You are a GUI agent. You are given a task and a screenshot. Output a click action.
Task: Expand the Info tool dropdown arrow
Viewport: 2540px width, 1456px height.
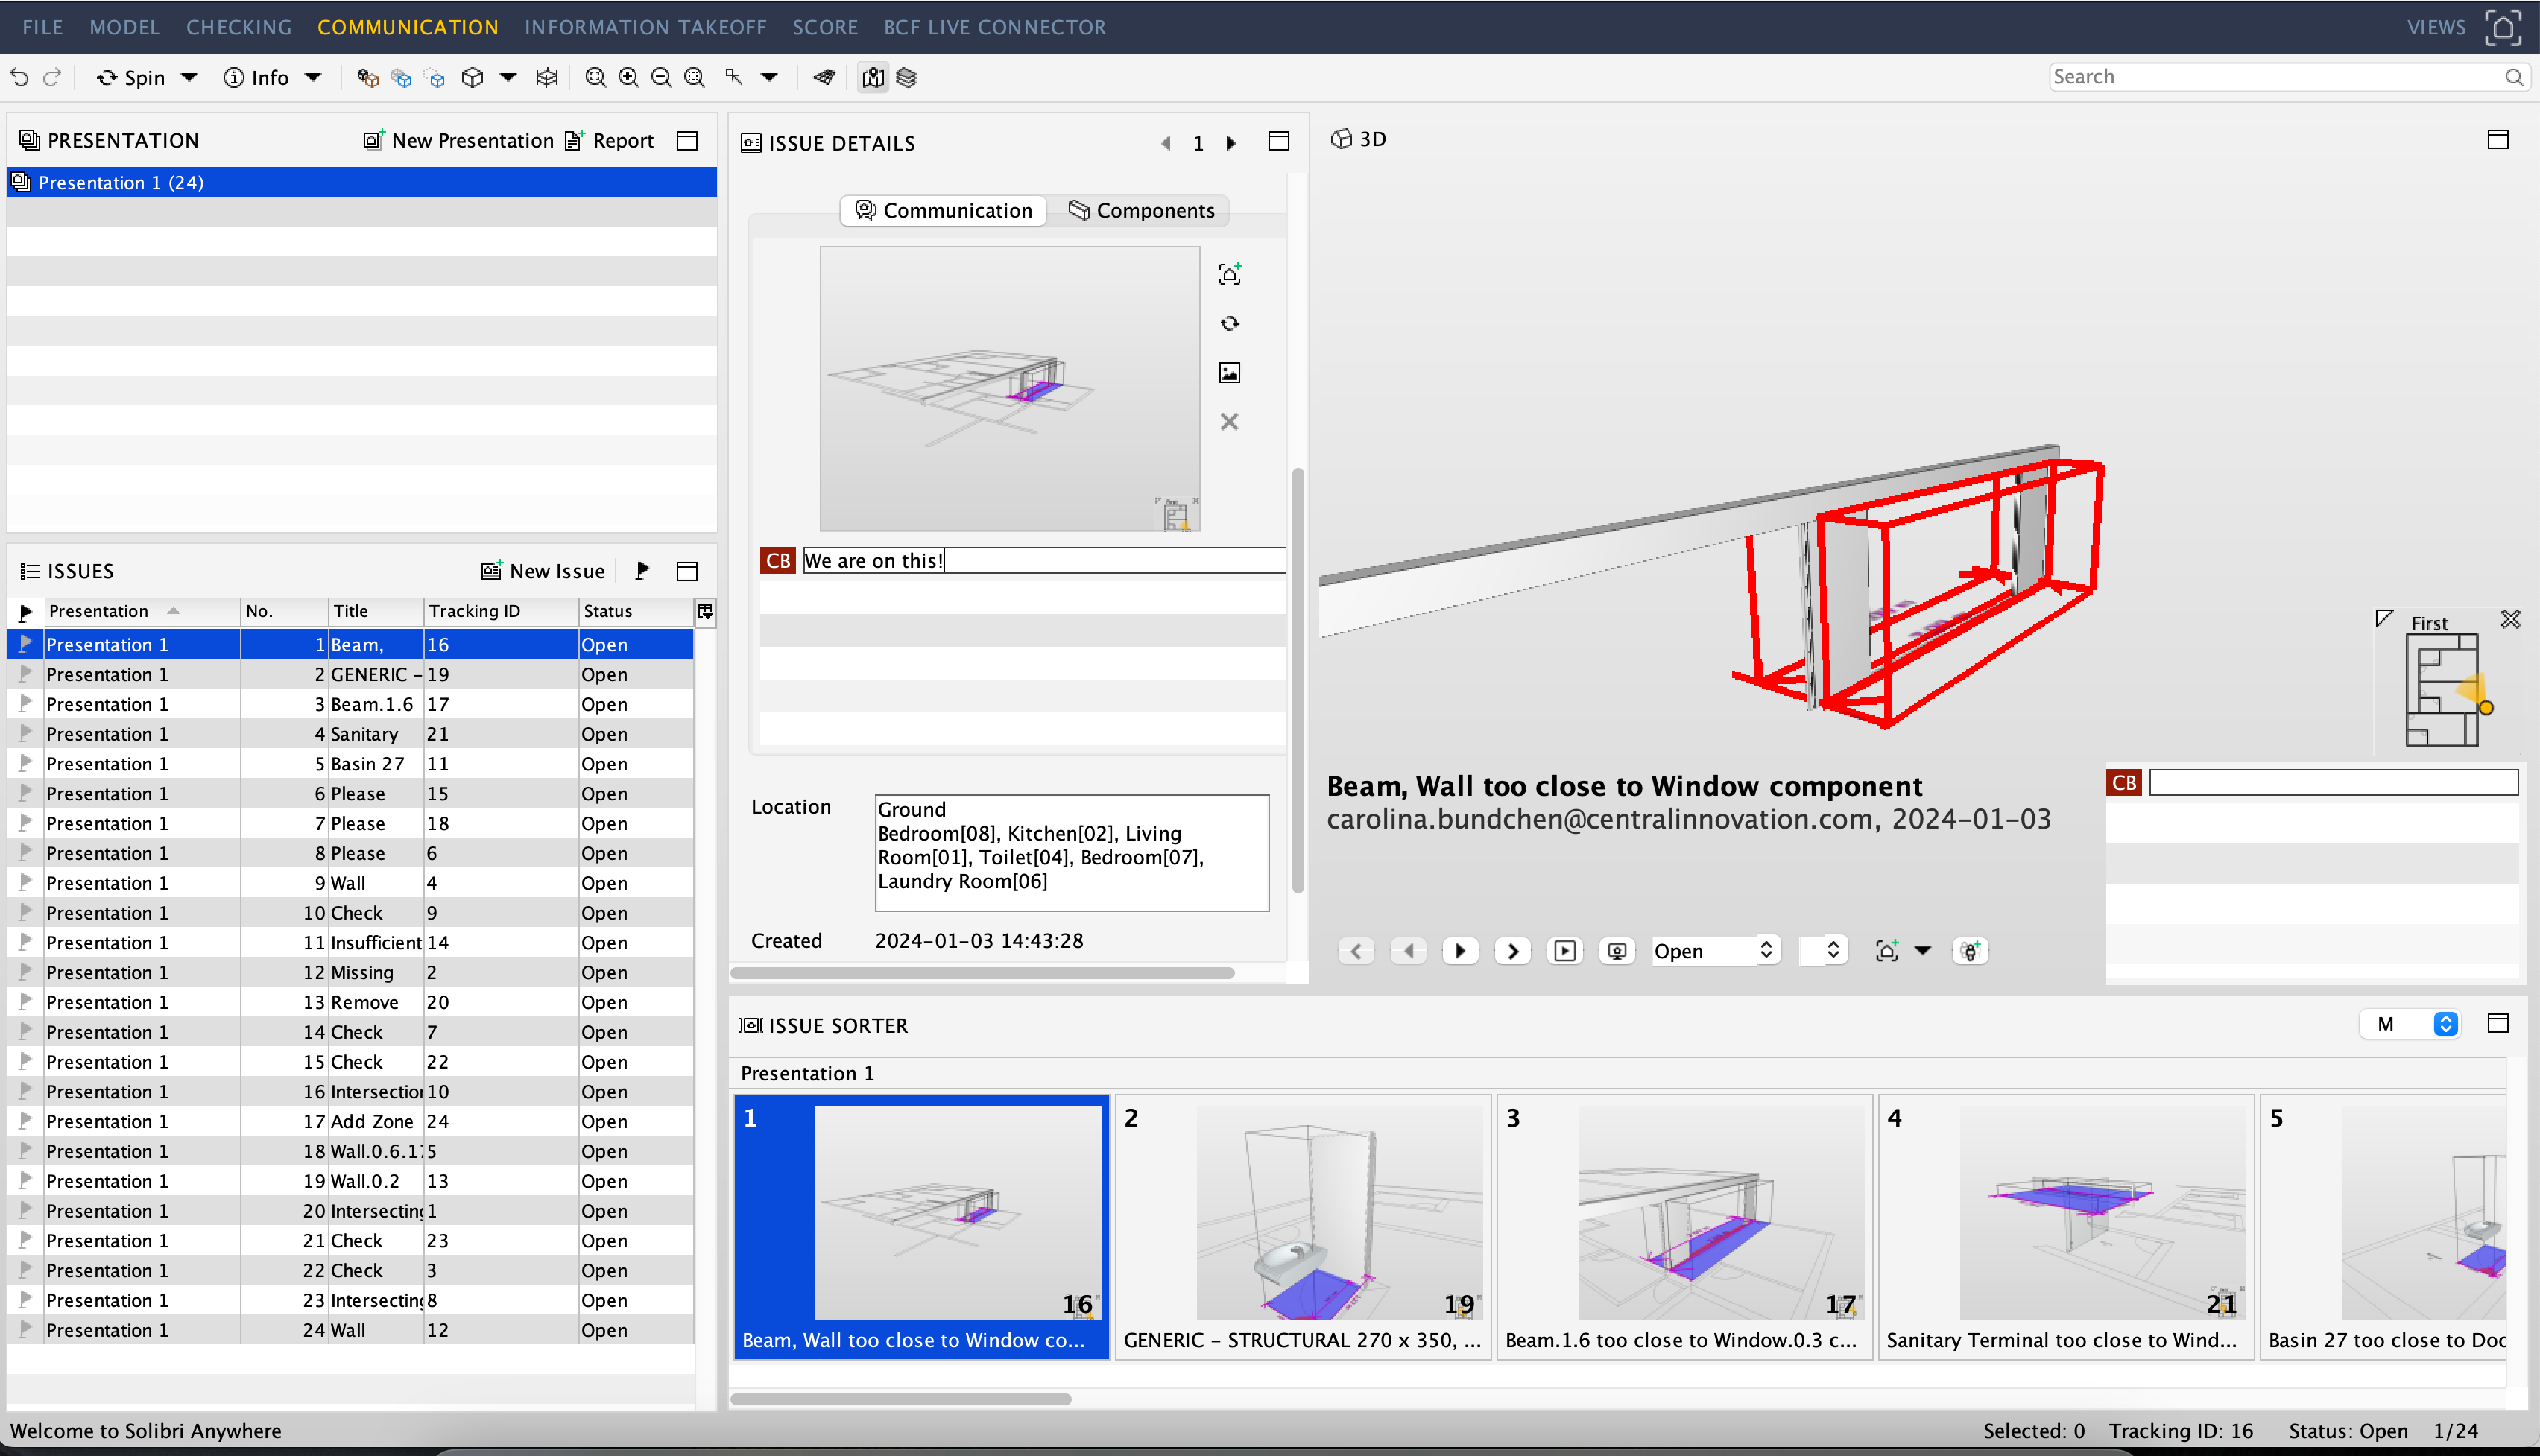313,77
